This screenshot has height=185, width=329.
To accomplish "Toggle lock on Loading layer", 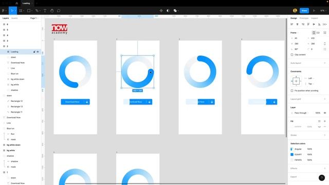I will pyautogui.click(x=34, y=52).
